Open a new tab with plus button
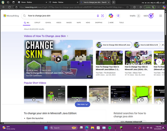The width and height of the screenshot is (167, 131). coord(114,2)
